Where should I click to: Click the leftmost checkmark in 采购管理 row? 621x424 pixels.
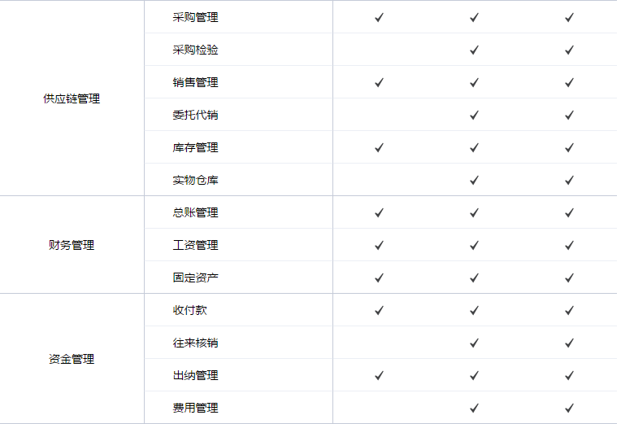(379, 17)
